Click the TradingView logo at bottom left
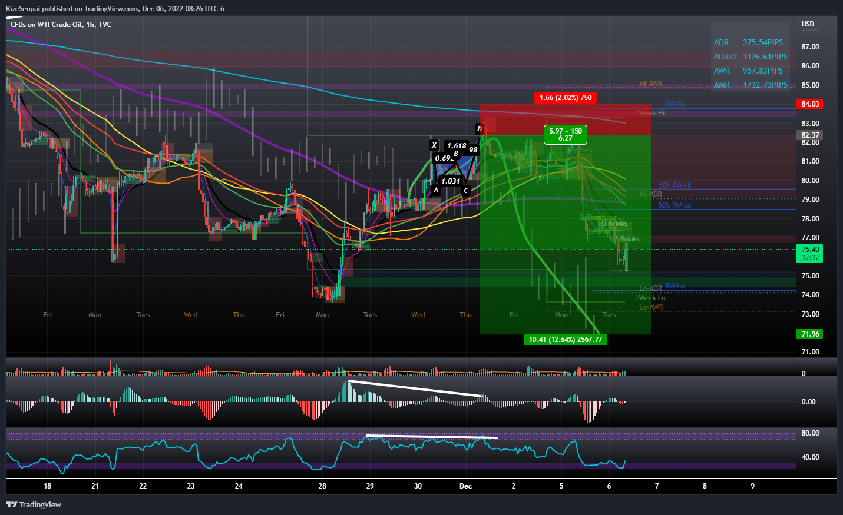 click(x=34, y=504)
